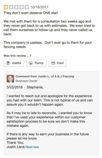Click the owner reply date 3/23/2018

14,87
